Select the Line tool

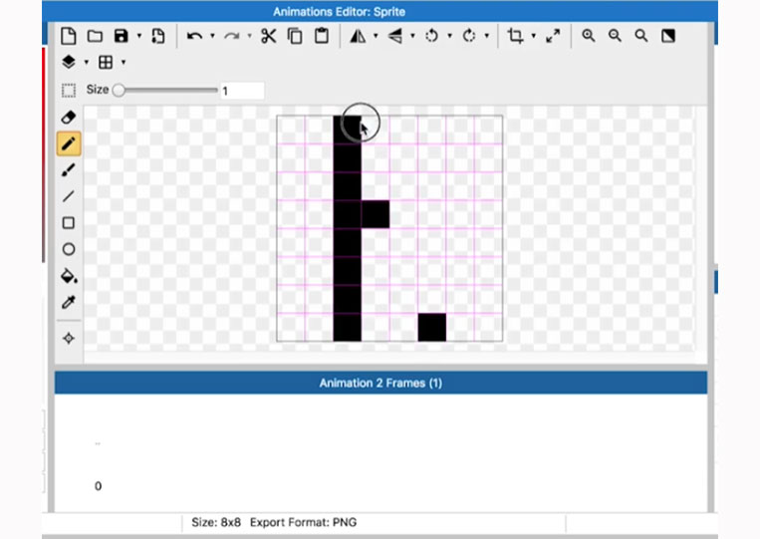[69, 196]
